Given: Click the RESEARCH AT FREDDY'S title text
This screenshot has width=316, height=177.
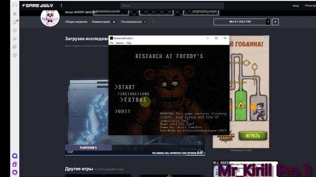Looking at the screenshot, I should pos(169,56).
